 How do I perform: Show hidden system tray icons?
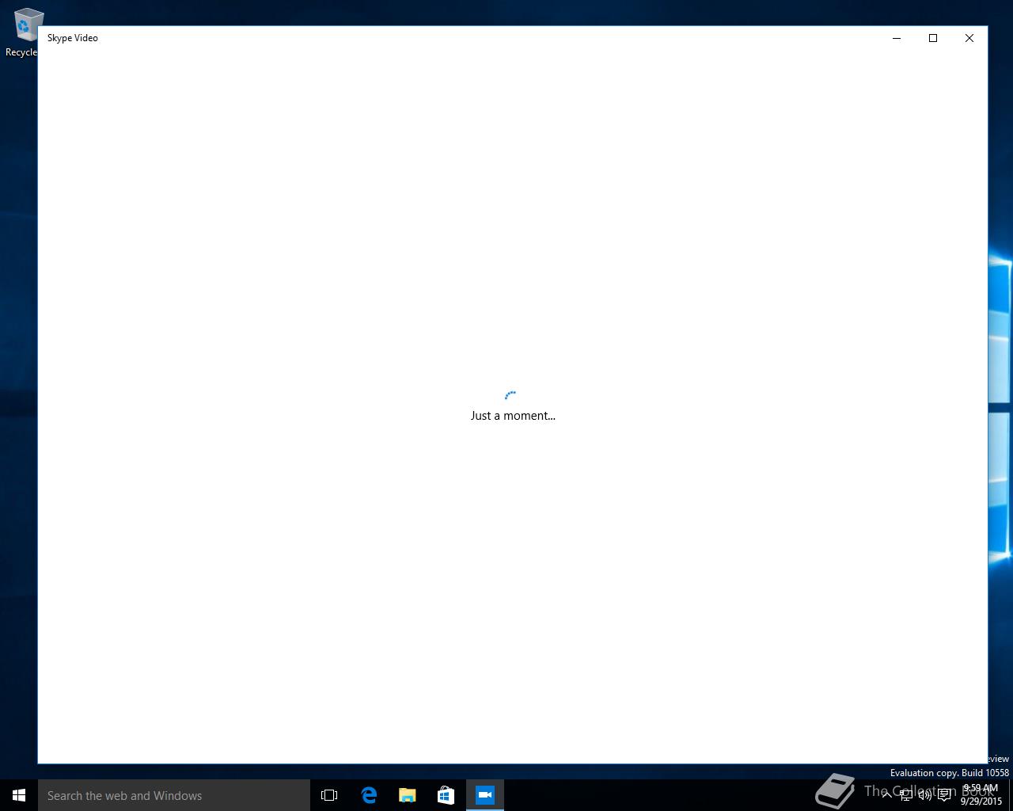[x=887, y=795]
